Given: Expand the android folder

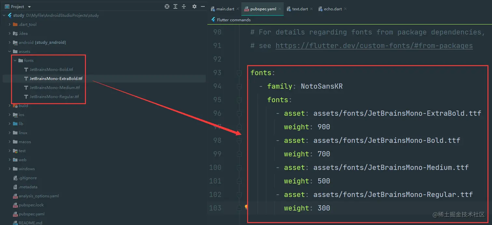Looking at the screenshot, I should 10,43.
